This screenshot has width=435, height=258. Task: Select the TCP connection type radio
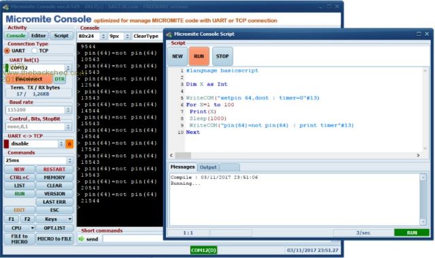click(34, 51)
